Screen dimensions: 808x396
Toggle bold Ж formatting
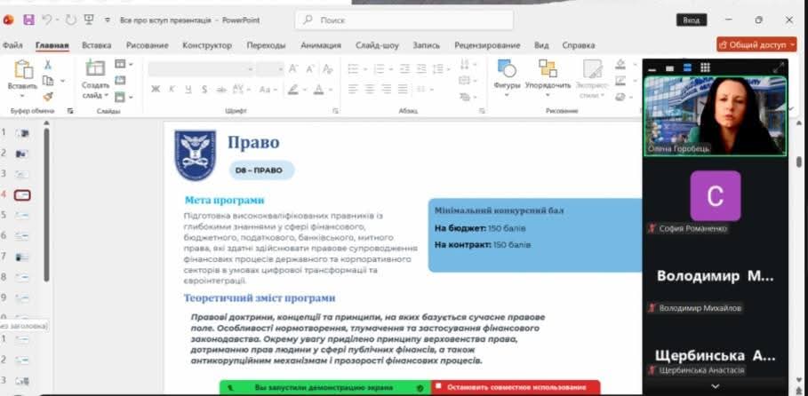coord(156,89)
